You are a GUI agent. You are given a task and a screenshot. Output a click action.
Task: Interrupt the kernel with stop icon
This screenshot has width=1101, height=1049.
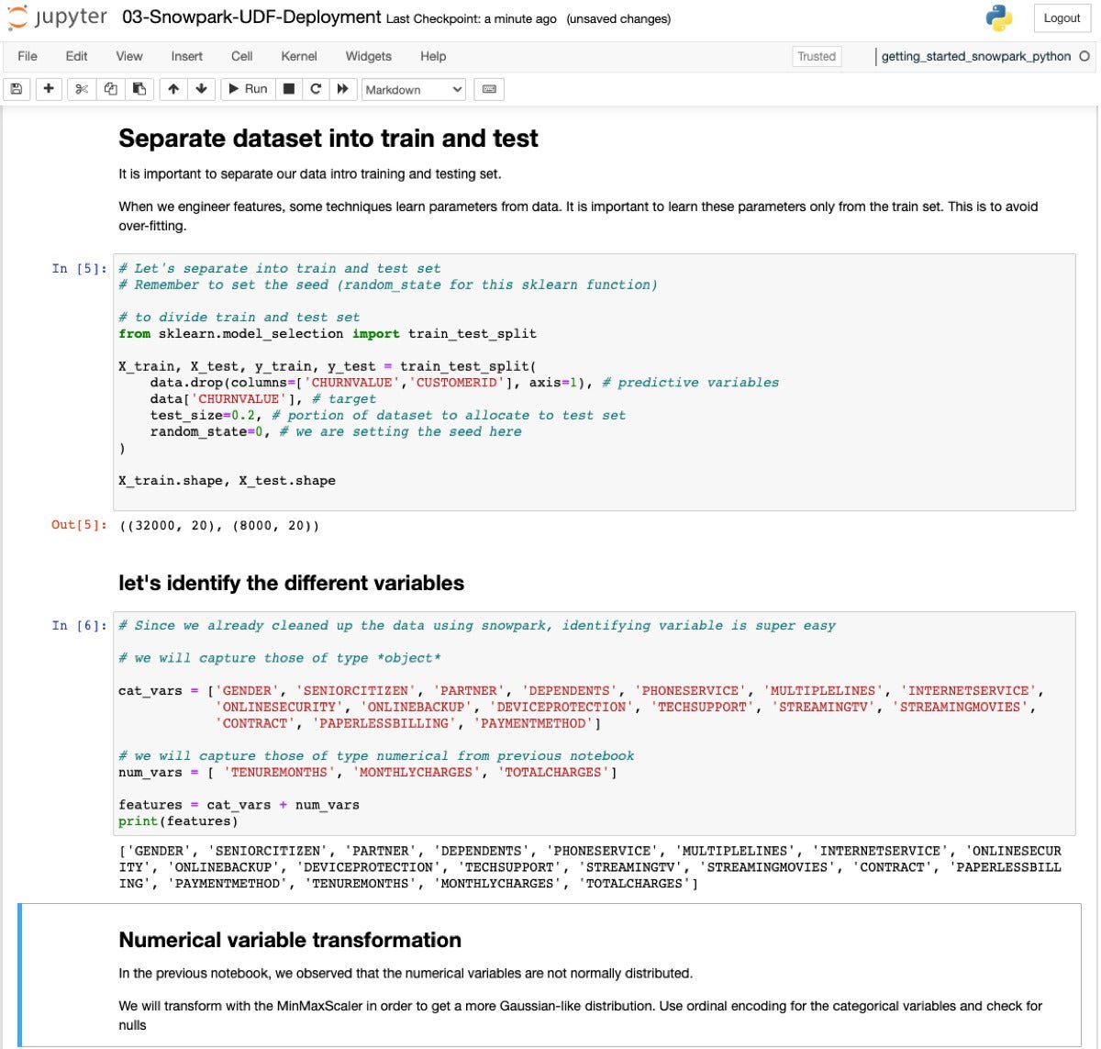tap(289, 89)
